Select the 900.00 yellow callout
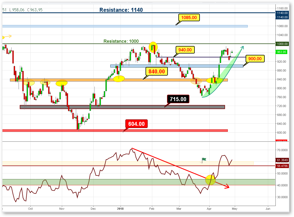The height and width of the screenshot is (217, 294). tap(255, 59)
